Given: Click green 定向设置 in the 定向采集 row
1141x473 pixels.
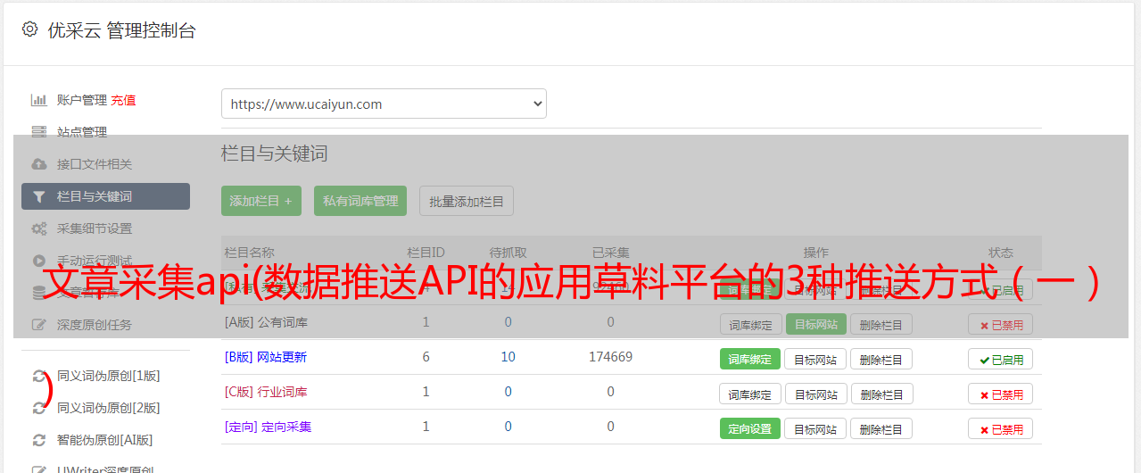Looking at the screenshot, I should click(x=750, y=429).
